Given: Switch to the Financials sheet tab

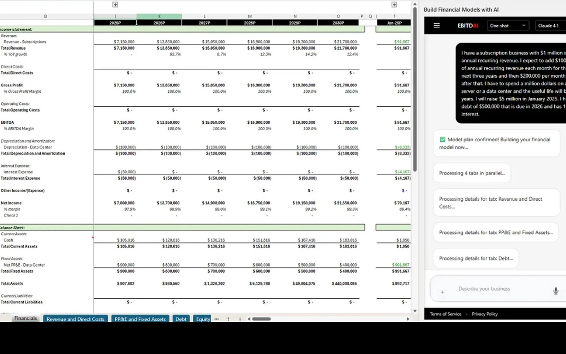Looking at the screenshot, I should 25,318.
